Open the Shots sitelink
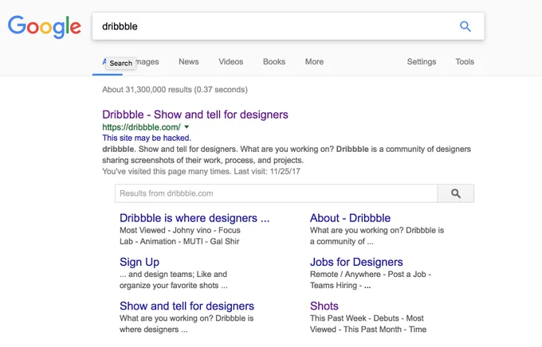Viewport: 542px width, 347px height. 324,306
